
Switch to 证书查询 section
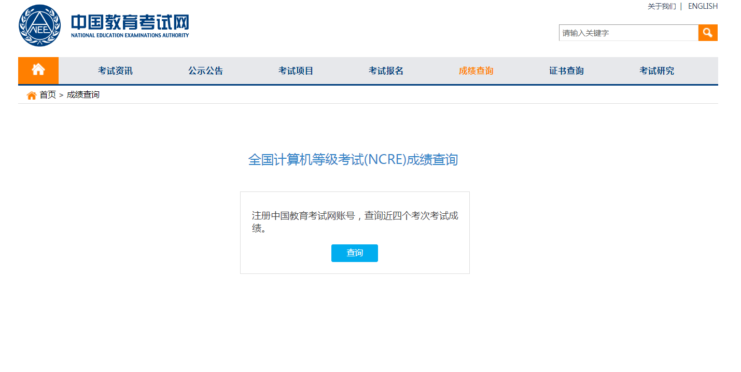tap(566, 71)
